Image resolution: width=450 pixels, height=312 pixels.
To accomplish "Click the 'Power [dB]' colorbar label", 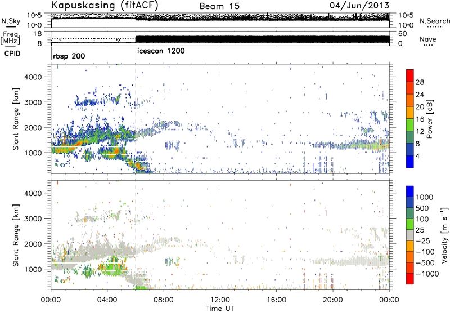I will pyautogui.click(x=429, y=119).
